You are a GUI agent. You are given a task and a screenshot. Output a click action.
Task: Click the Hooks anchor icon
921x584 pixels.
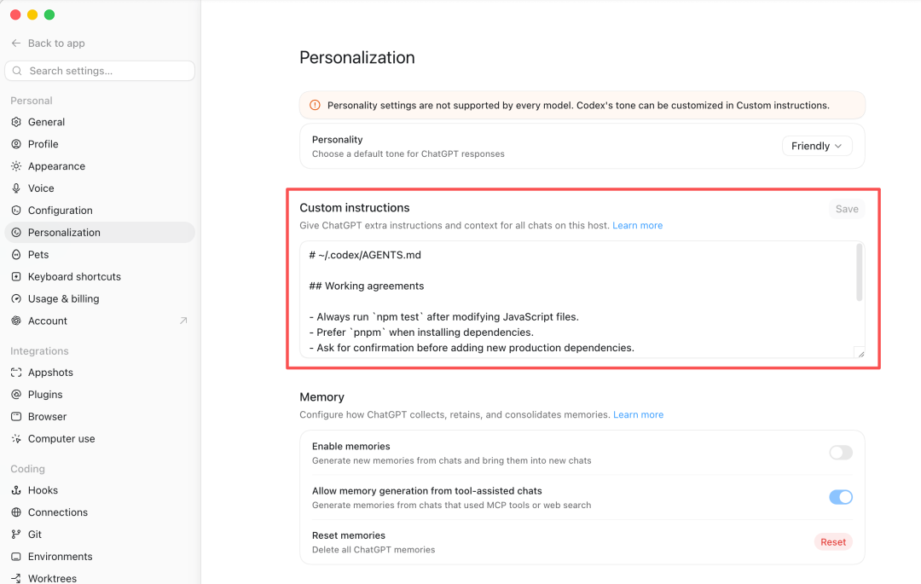coord(16,490)
